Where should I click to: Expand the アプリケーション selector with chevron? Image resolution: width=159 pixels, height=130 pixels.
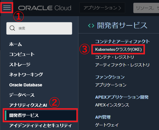coord(102,8)
